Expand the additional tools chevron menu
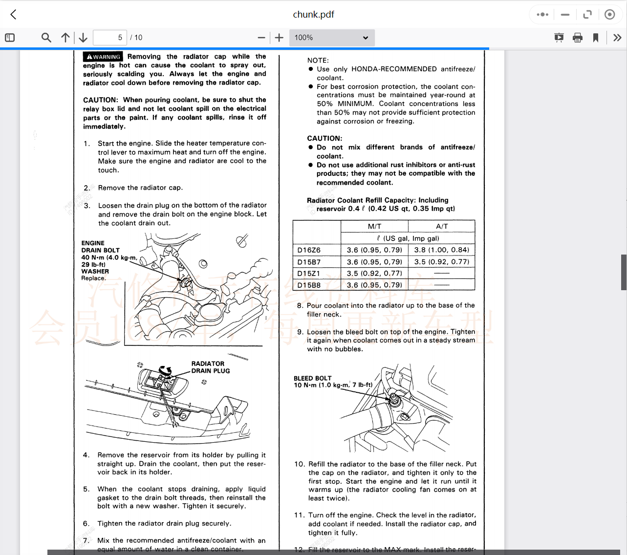 tap(617, 38)
